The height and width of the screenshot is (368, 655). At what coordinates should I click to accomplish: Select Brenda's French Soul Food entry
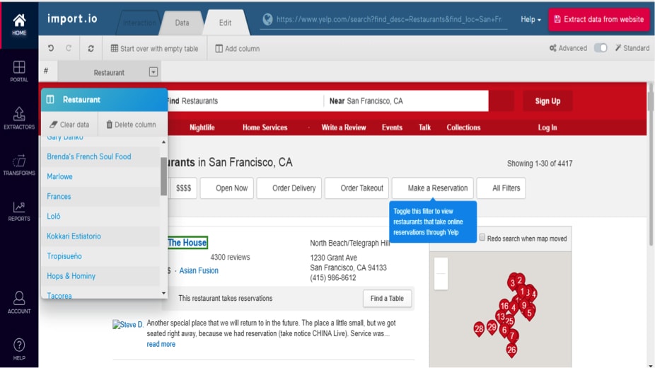[100, 156]
